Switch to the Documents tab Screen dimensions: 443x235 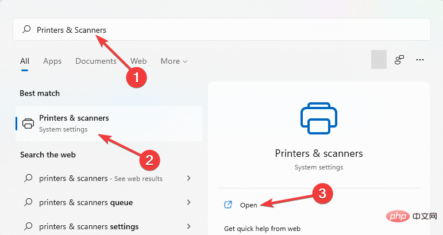tap(96, 61)
